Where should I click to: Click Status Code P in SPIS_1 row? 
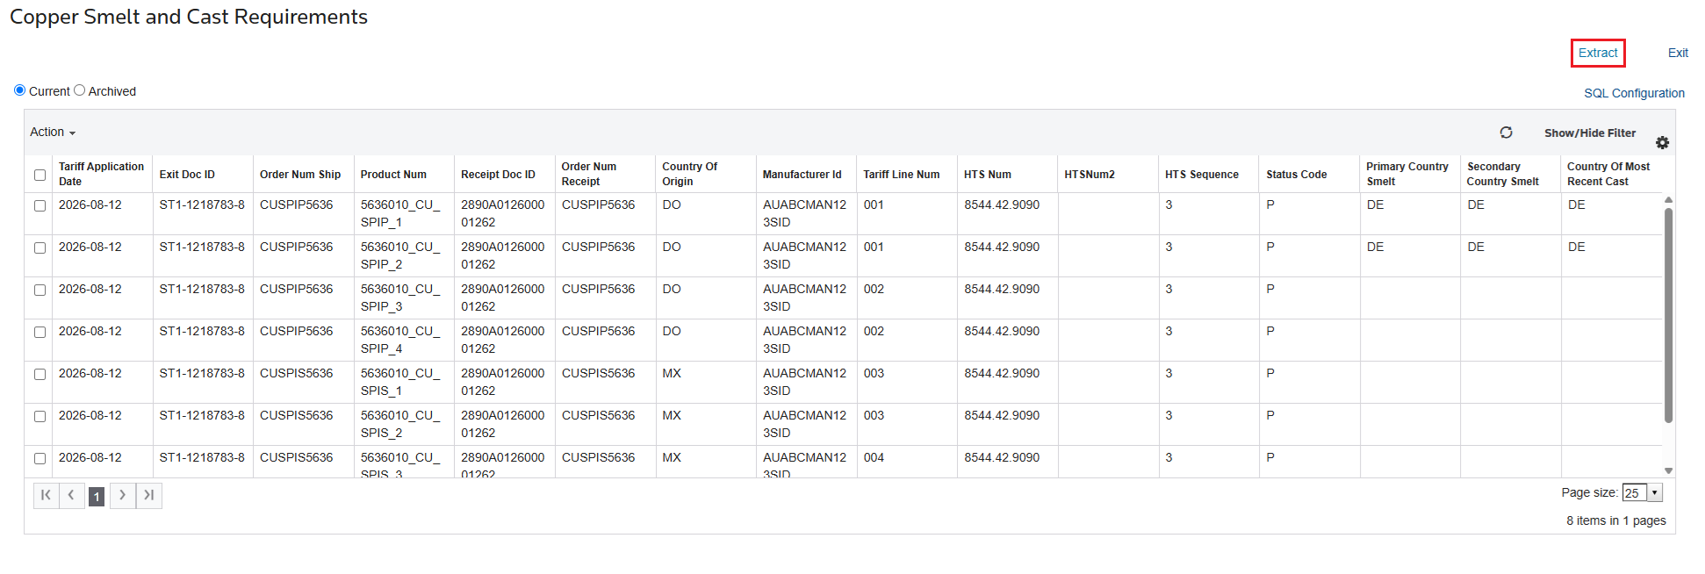[x=1270, y=373]
